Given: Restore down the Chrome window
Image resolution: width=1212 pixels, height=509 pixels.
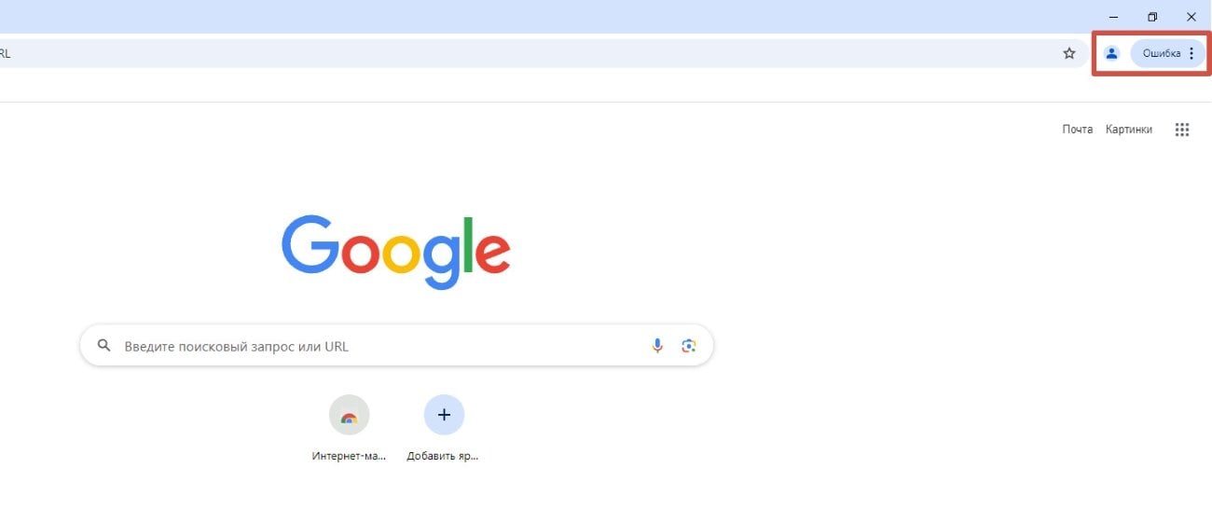Looking at the screenshot, I should [1152, 17].
